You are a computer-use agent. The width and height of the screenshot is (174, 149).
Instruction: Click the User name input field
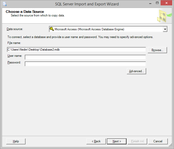coord(85,57)
